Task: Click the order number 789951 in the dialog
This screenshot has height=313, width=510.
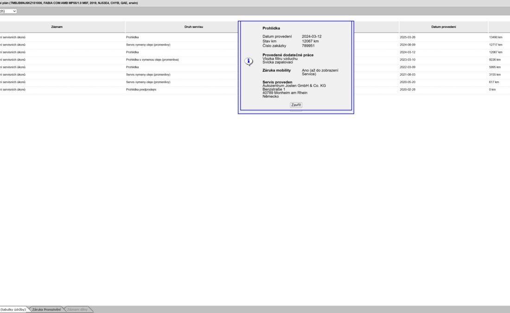Action: [308, 46]
